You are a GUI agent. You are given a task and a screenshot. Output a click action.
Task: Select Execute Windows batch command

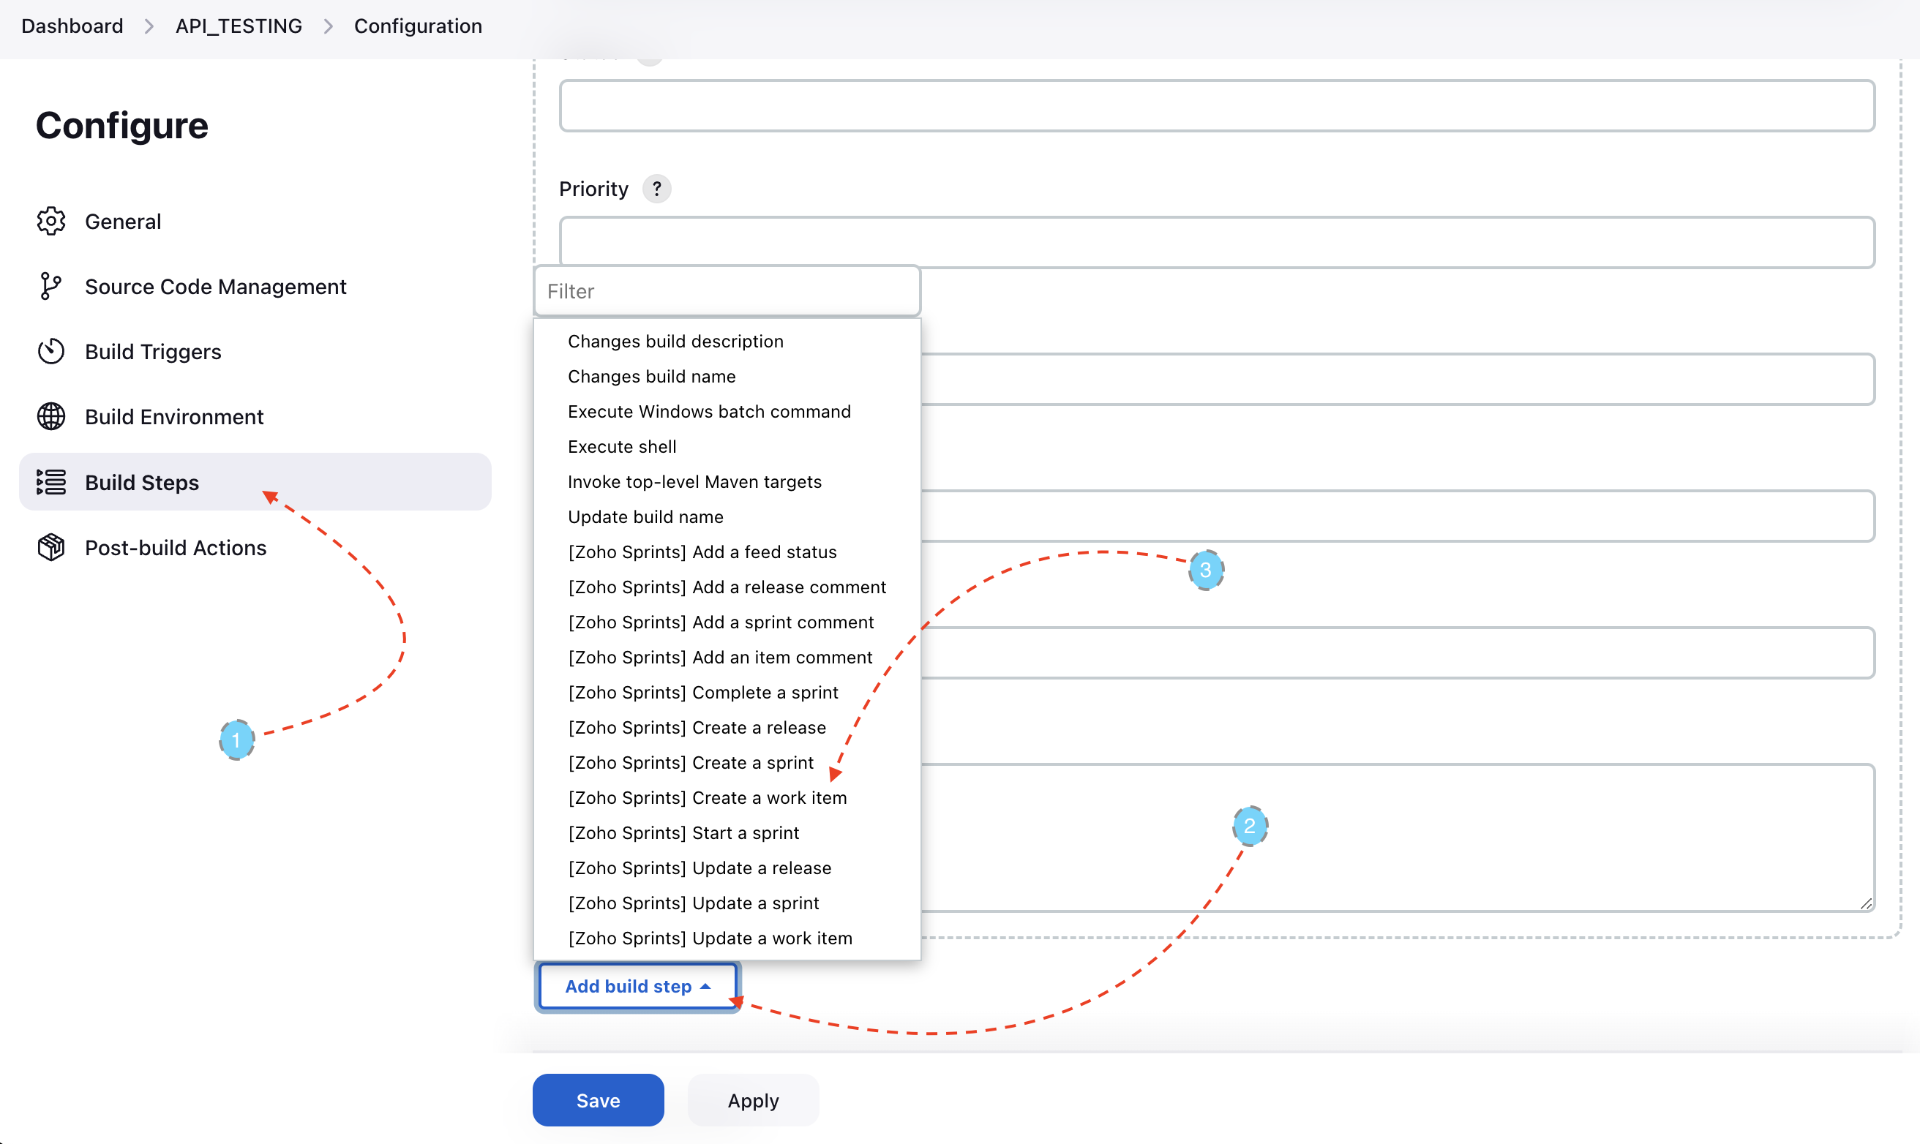pos(727,411)
